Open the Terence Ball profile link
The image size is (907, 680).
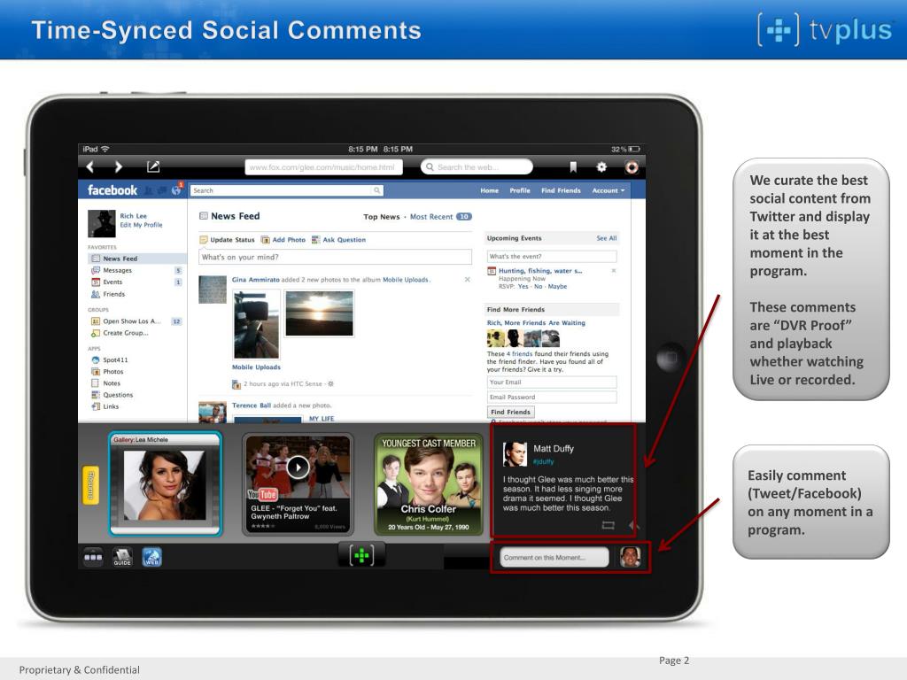(251, 406)
